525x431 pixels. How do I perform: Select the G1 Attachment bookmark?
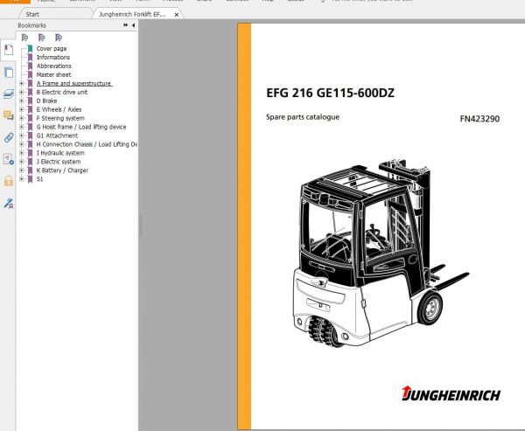coord(57,136)
